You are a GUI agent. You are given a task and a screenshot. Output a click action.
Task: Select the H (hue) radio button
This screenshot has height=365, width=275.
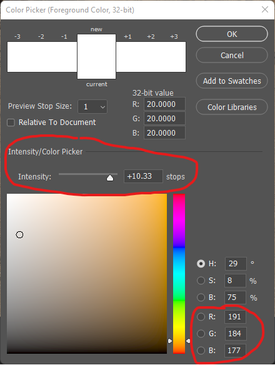(x=201, y=264)
